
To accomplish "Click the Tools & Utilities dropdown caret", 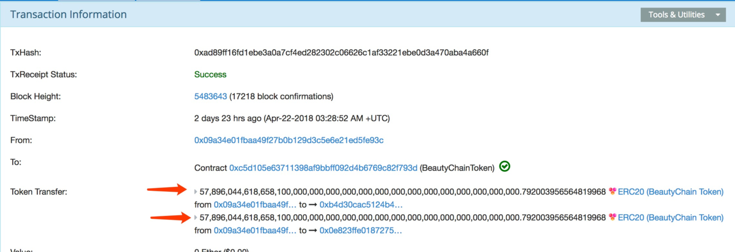I will coord(717,15).
